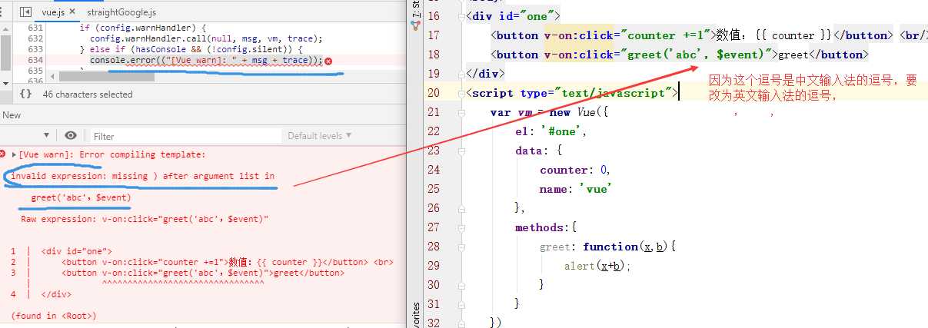
Task: Open the straightGoogle.js source tab
Action: click(x=122, y=13)
